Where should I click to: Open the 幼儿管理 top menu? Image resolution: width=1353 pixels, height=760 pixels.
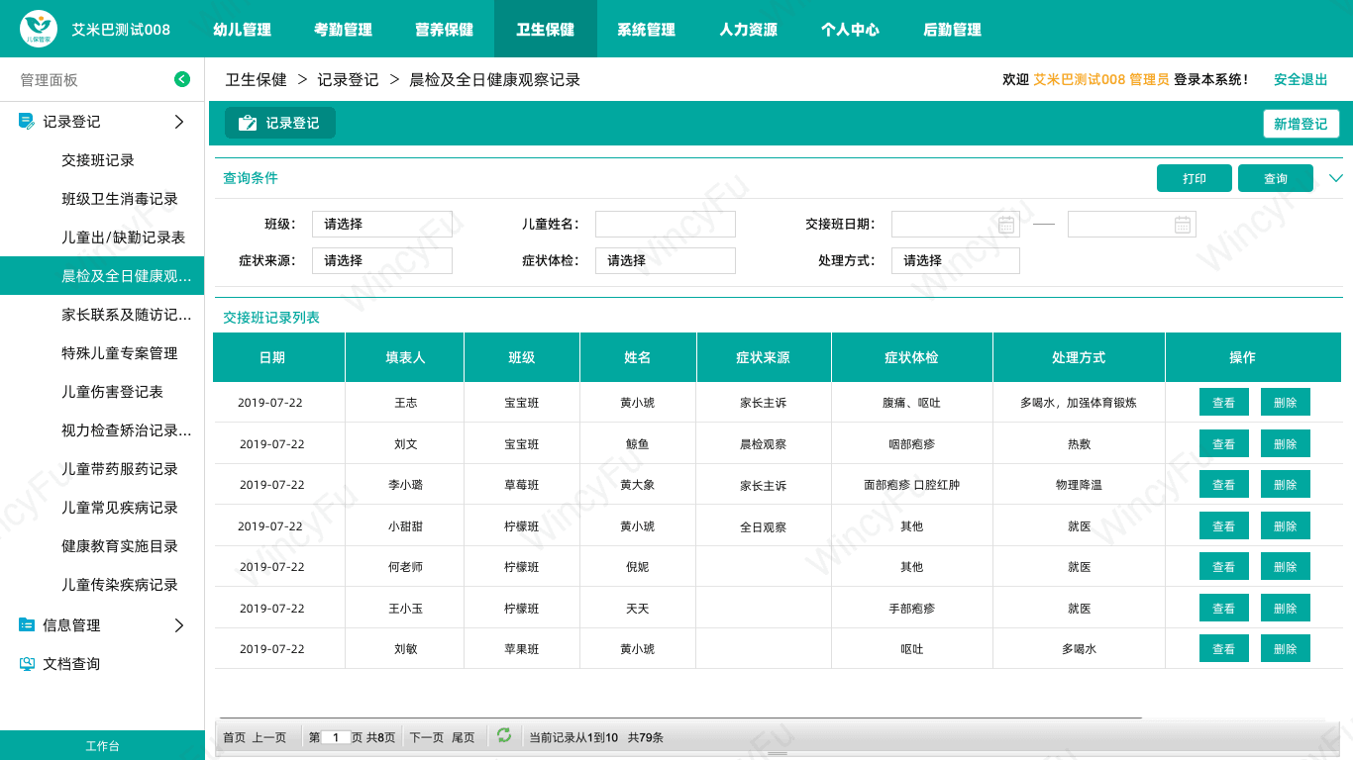pyautogui.click(x=242, y=29)
